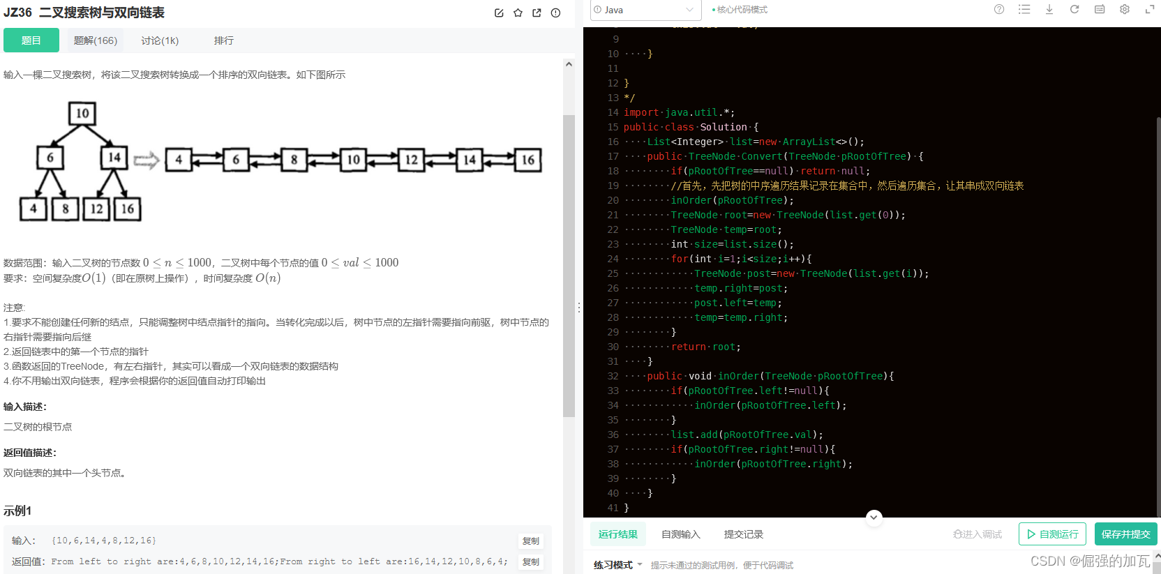Collapse the editor with the round chevron button

click(874, 518)
